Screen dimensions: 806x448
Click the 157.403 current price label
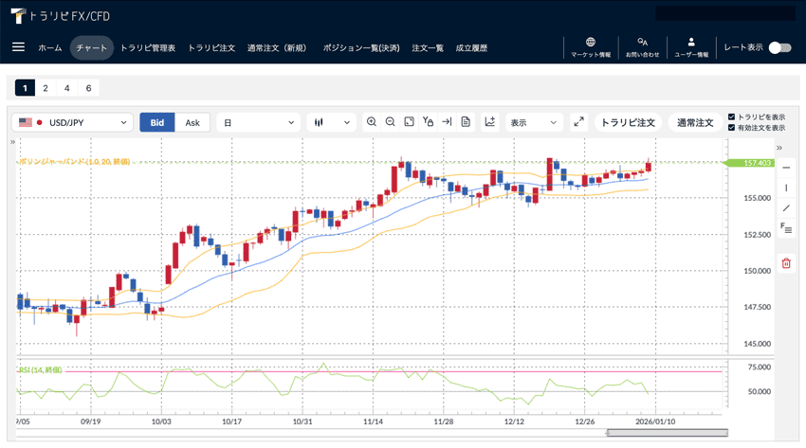pyautogui.click(x=751, y=163)
